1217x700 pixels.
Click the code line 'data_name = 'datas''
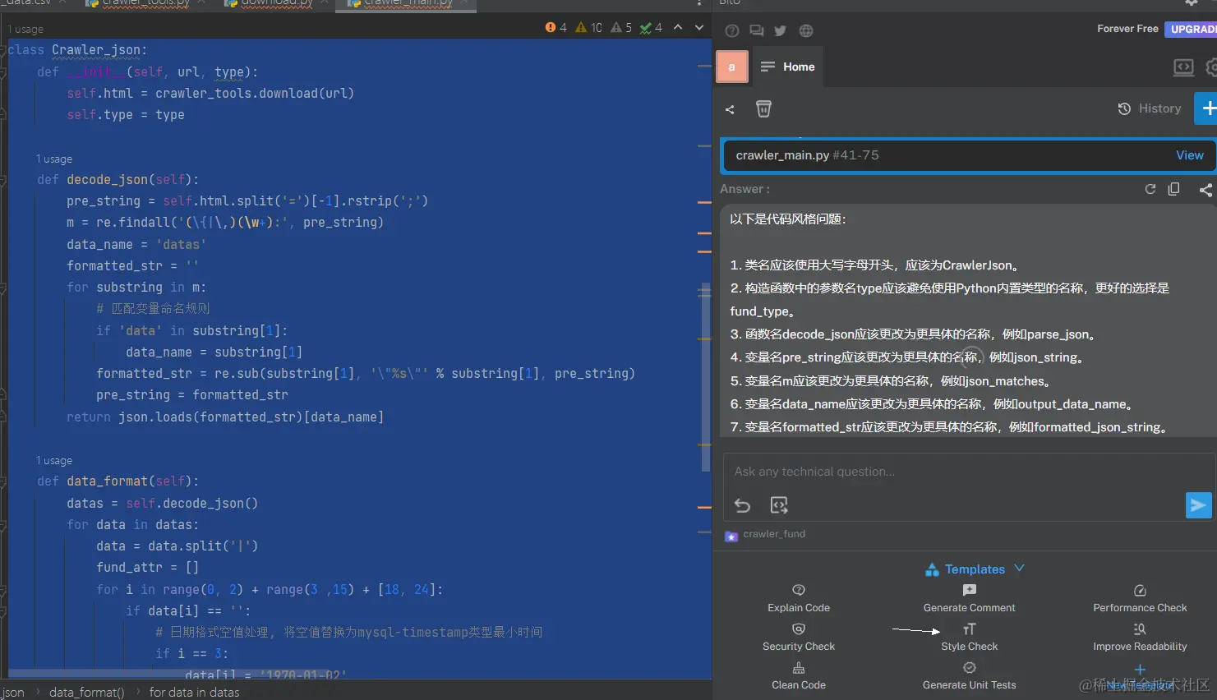coord(136,244)
